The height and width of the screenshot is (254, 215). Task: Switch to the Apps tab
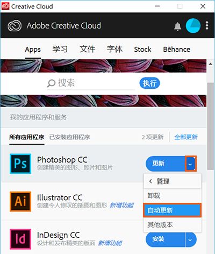[x=33, y=50]
